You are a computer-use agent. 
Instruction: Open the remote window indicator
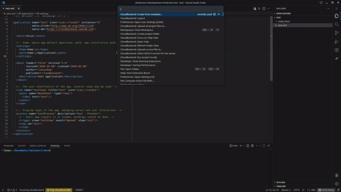coord(3,190)
